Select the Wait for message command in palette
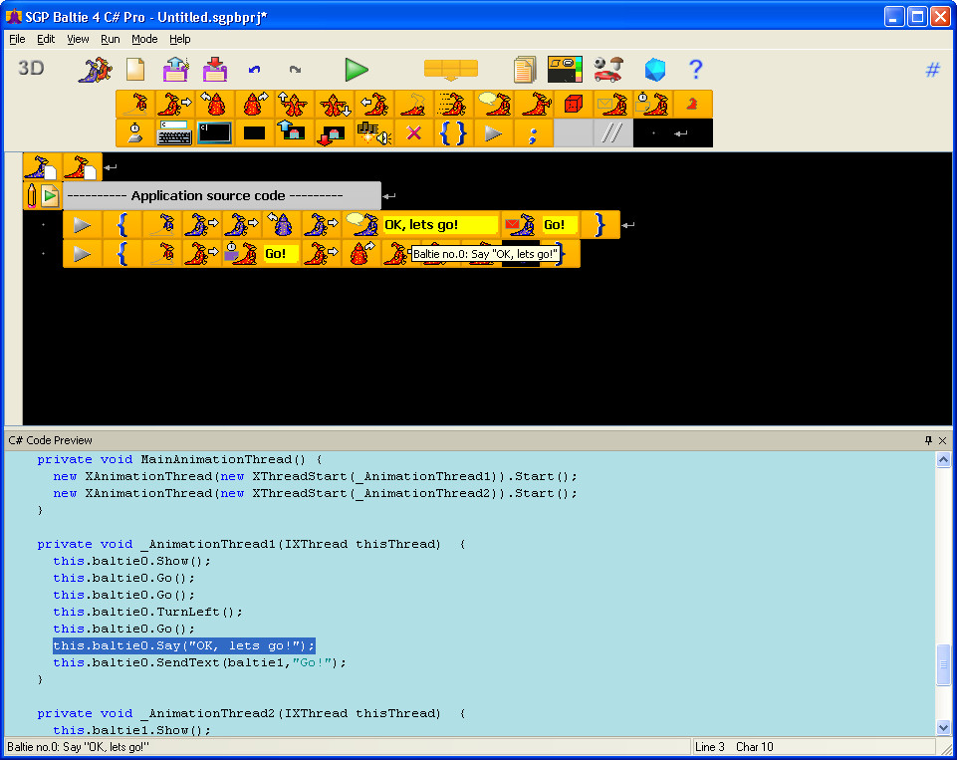 [652, 105]
